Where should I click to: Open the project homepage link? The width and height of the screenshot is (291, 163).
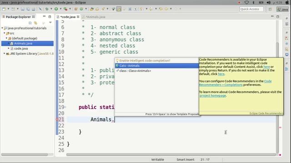click(x=213, y=96)
